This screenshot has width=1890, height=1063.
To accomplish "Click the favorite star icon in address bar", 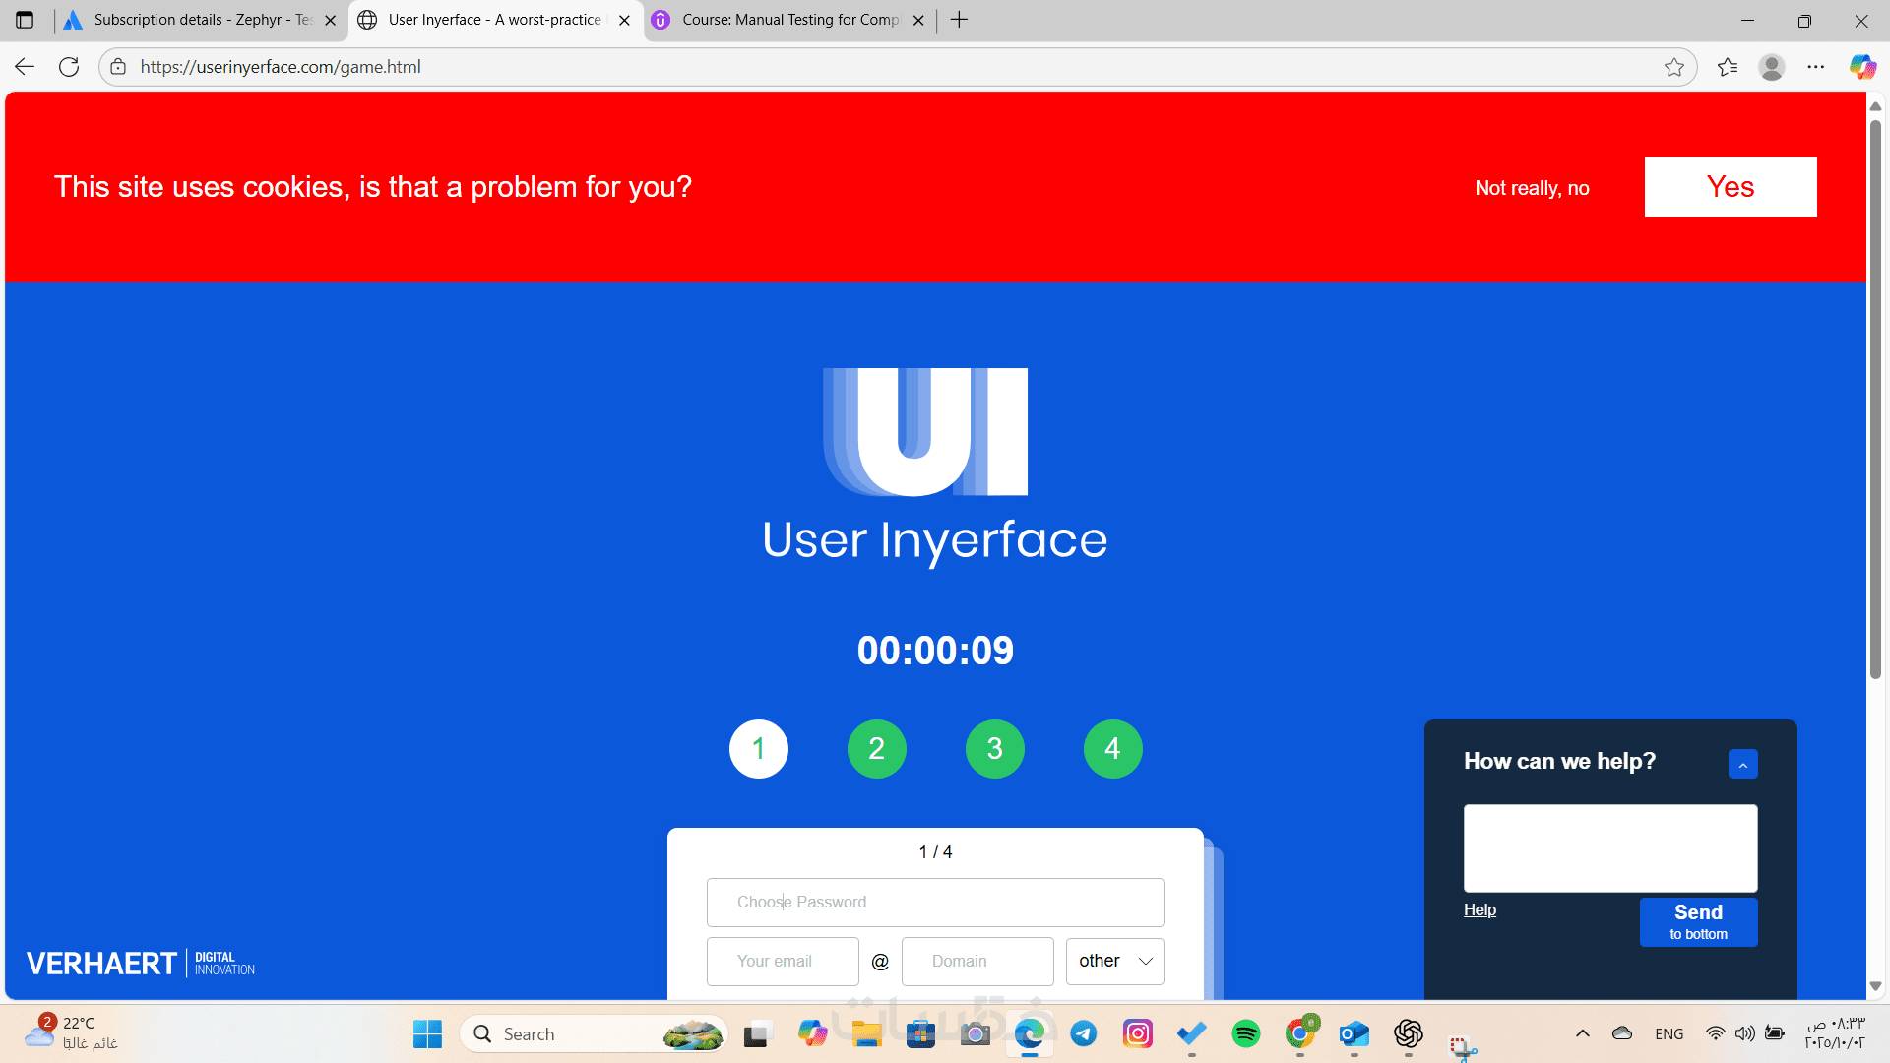I will pyautogui.click(x=1673, y=67).
